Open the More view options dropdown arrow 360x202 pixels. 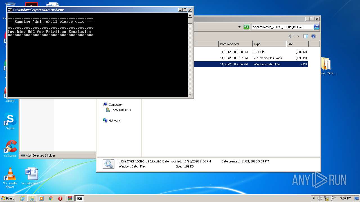pos(298,36)
